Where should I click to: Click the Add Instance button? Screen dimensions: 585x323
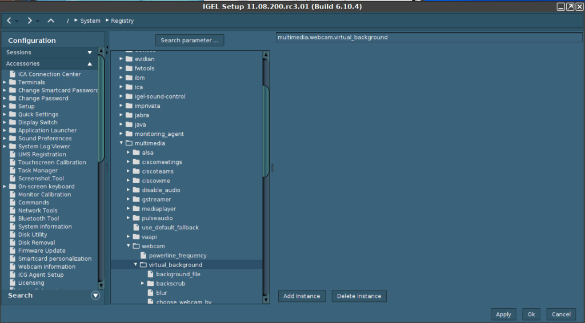302,296
